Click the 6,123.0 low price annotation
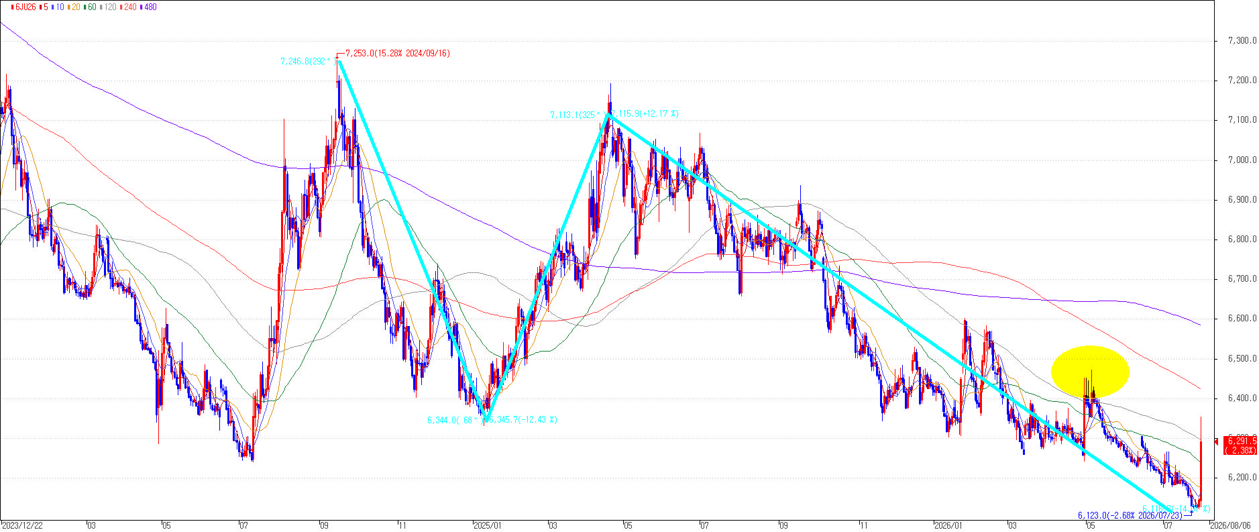This screenshot has width=1259, height=532. (x=1131, y=515)
